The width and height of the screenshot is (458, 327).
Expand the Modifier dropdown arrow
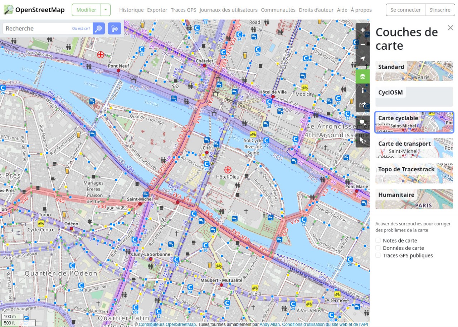pos(106,10)
